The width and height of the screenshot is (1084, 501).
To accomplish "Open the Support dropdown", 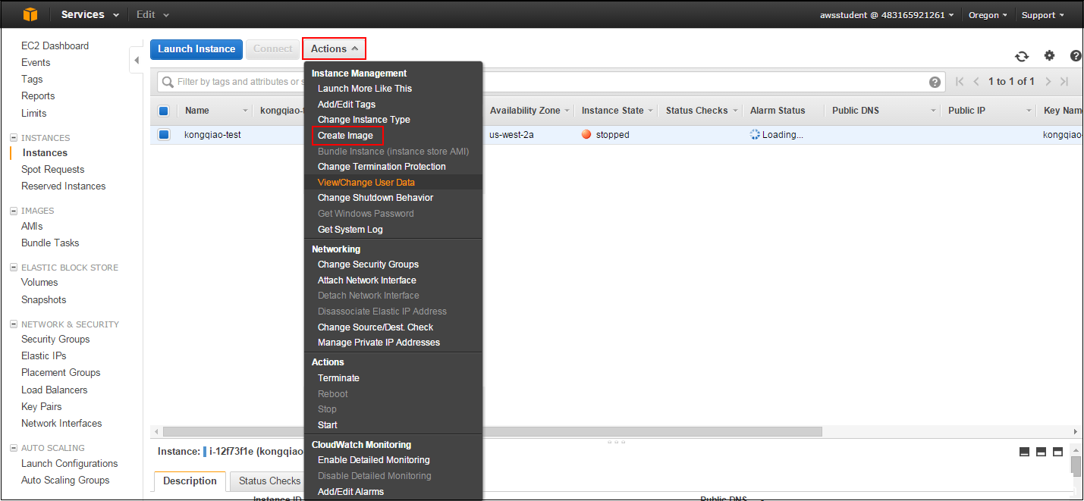I will click(1042, 14).
